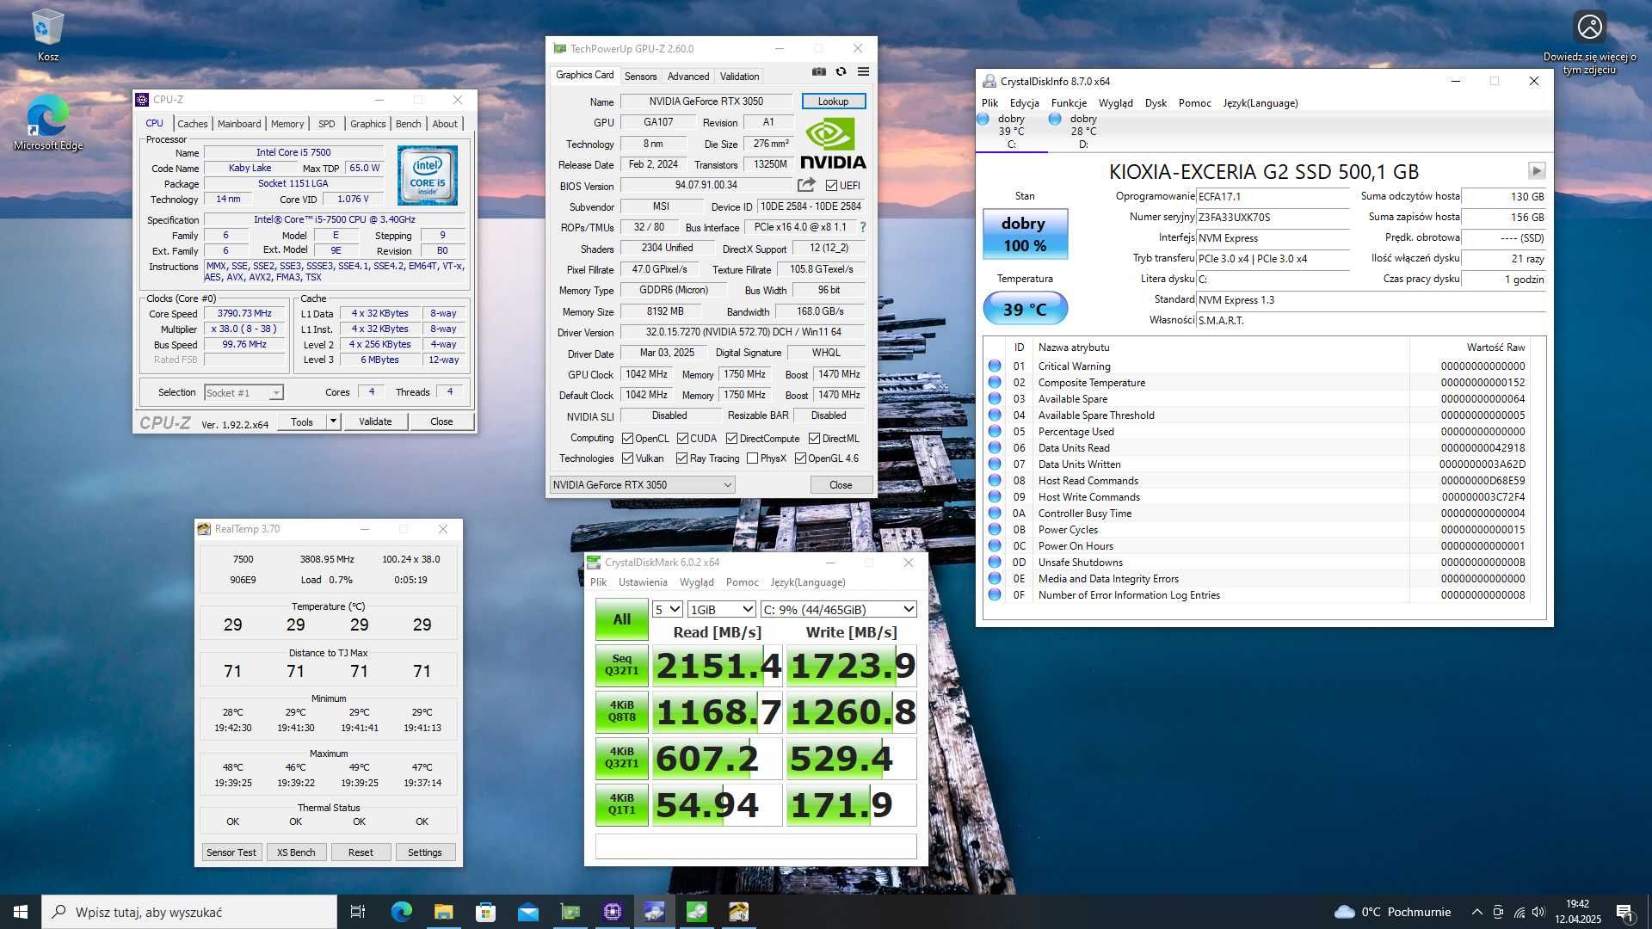This screenshot has width=1652, height=929.
Task: Click the 'dobry 100 %' health status box
Action: 1025,234
